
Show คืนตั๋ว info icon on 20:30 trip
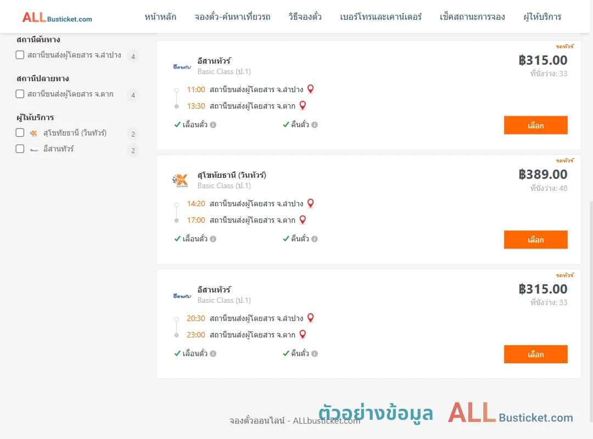click(x=315, y=353)
